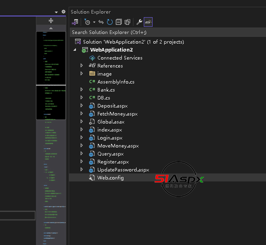
Task: Collapse the WebApplication2 project node
Action: pos(75,50)
